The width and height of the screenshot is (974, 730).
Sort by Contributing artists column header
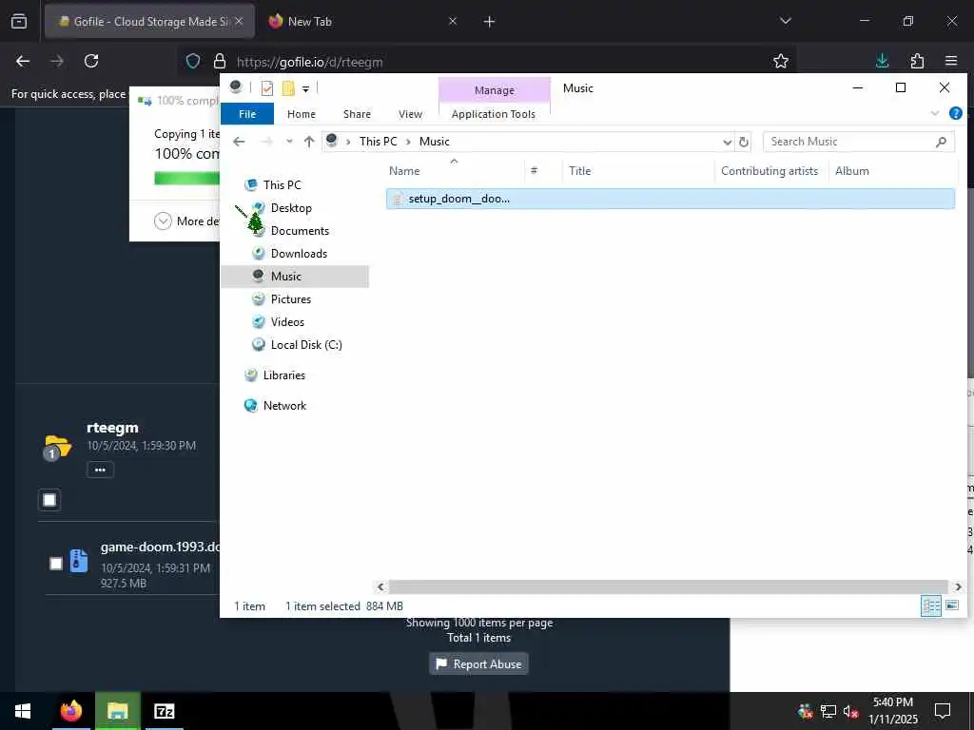pyautogui.click(x=770, y=171)
